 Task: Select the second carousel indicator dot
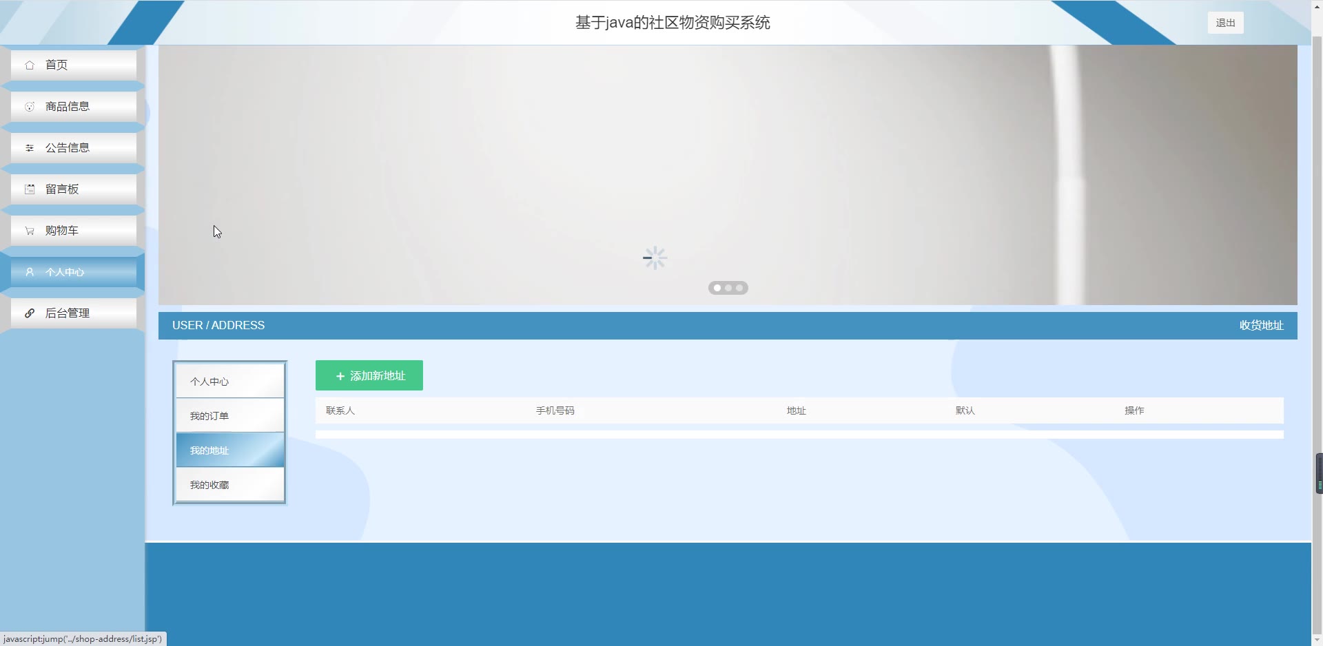pyautogui.click(x=728, y=288)
